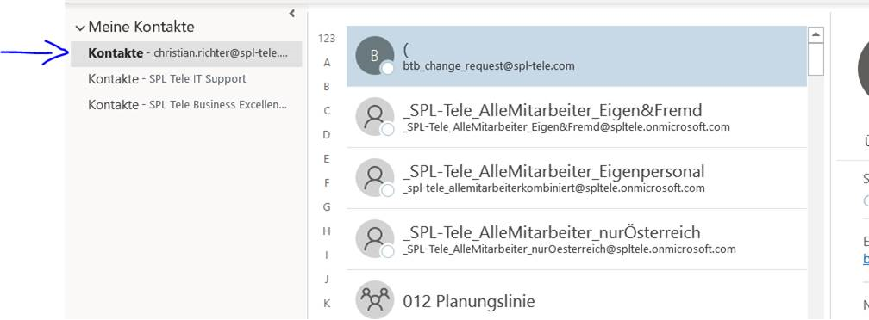
Task: Open Kontakte SPL Tele Business Excellence
Action: pyautogui.click(x=186, y=104)
